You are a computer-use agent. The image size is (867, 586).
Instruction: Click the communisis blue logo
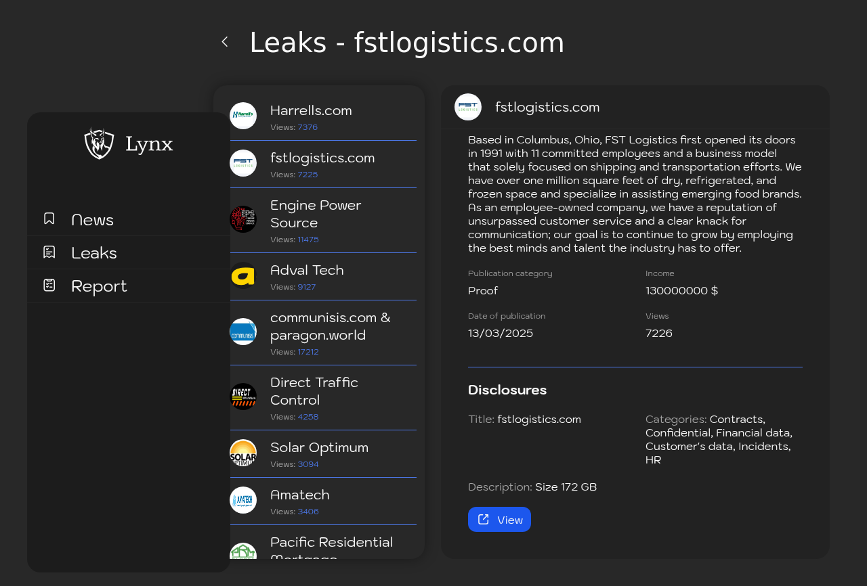click(243, 332)
